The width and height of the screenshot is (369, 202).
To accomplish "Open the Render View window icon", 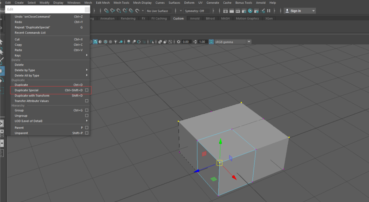I will click(225, 11).
